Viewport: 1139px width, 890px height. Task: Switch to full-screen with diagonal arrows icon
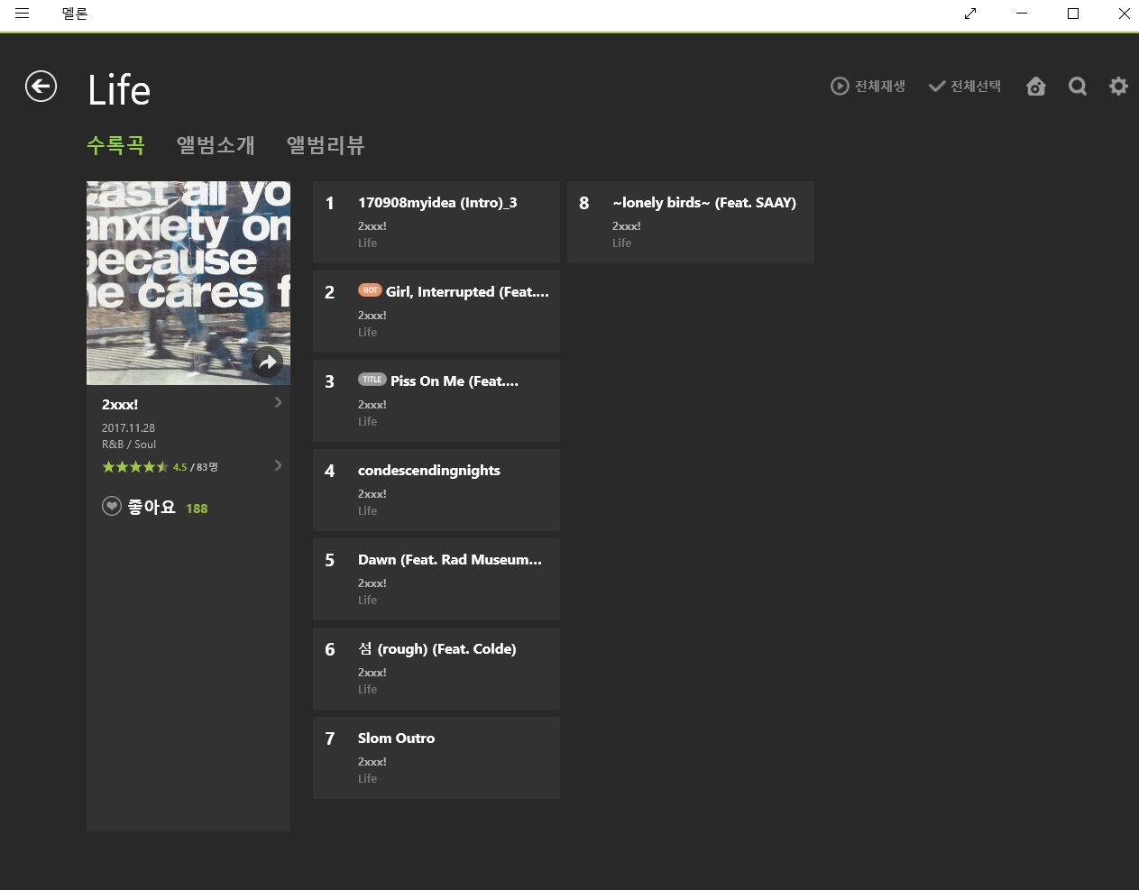(x=970, y=14)
